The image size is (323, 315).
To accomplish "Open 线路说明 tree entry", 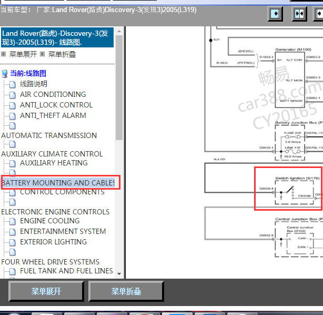I will click(34, 84).
